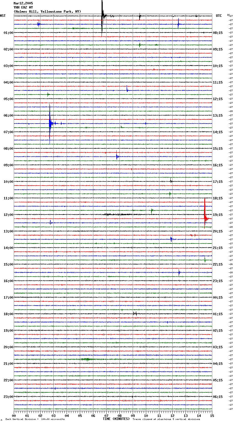Click the 18:15 UTC time label
Image resolution: width=234 pixels, height=423 pixels.
[218, 198]
